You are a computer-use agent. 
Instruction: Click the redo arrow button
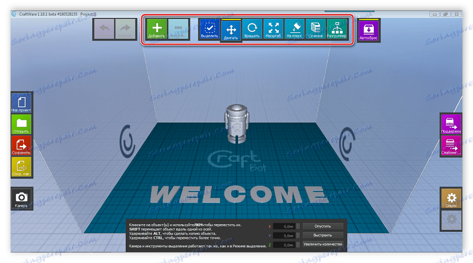pyautogui.click(x=126, y=29)
